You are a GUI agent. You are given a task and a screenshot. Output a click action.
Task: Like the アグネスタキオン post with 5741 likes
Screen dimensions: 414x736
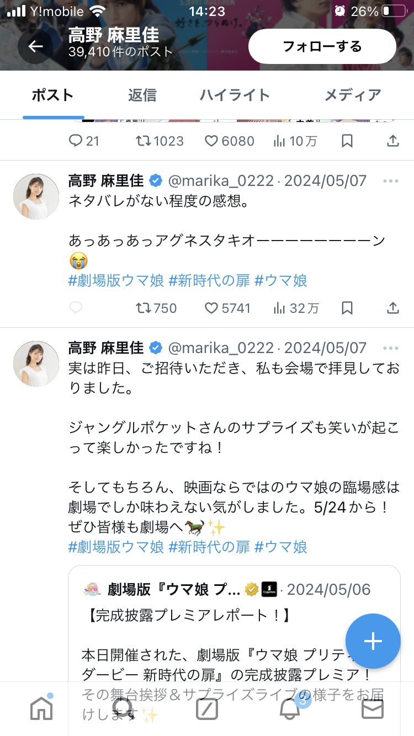pos(211,308)
